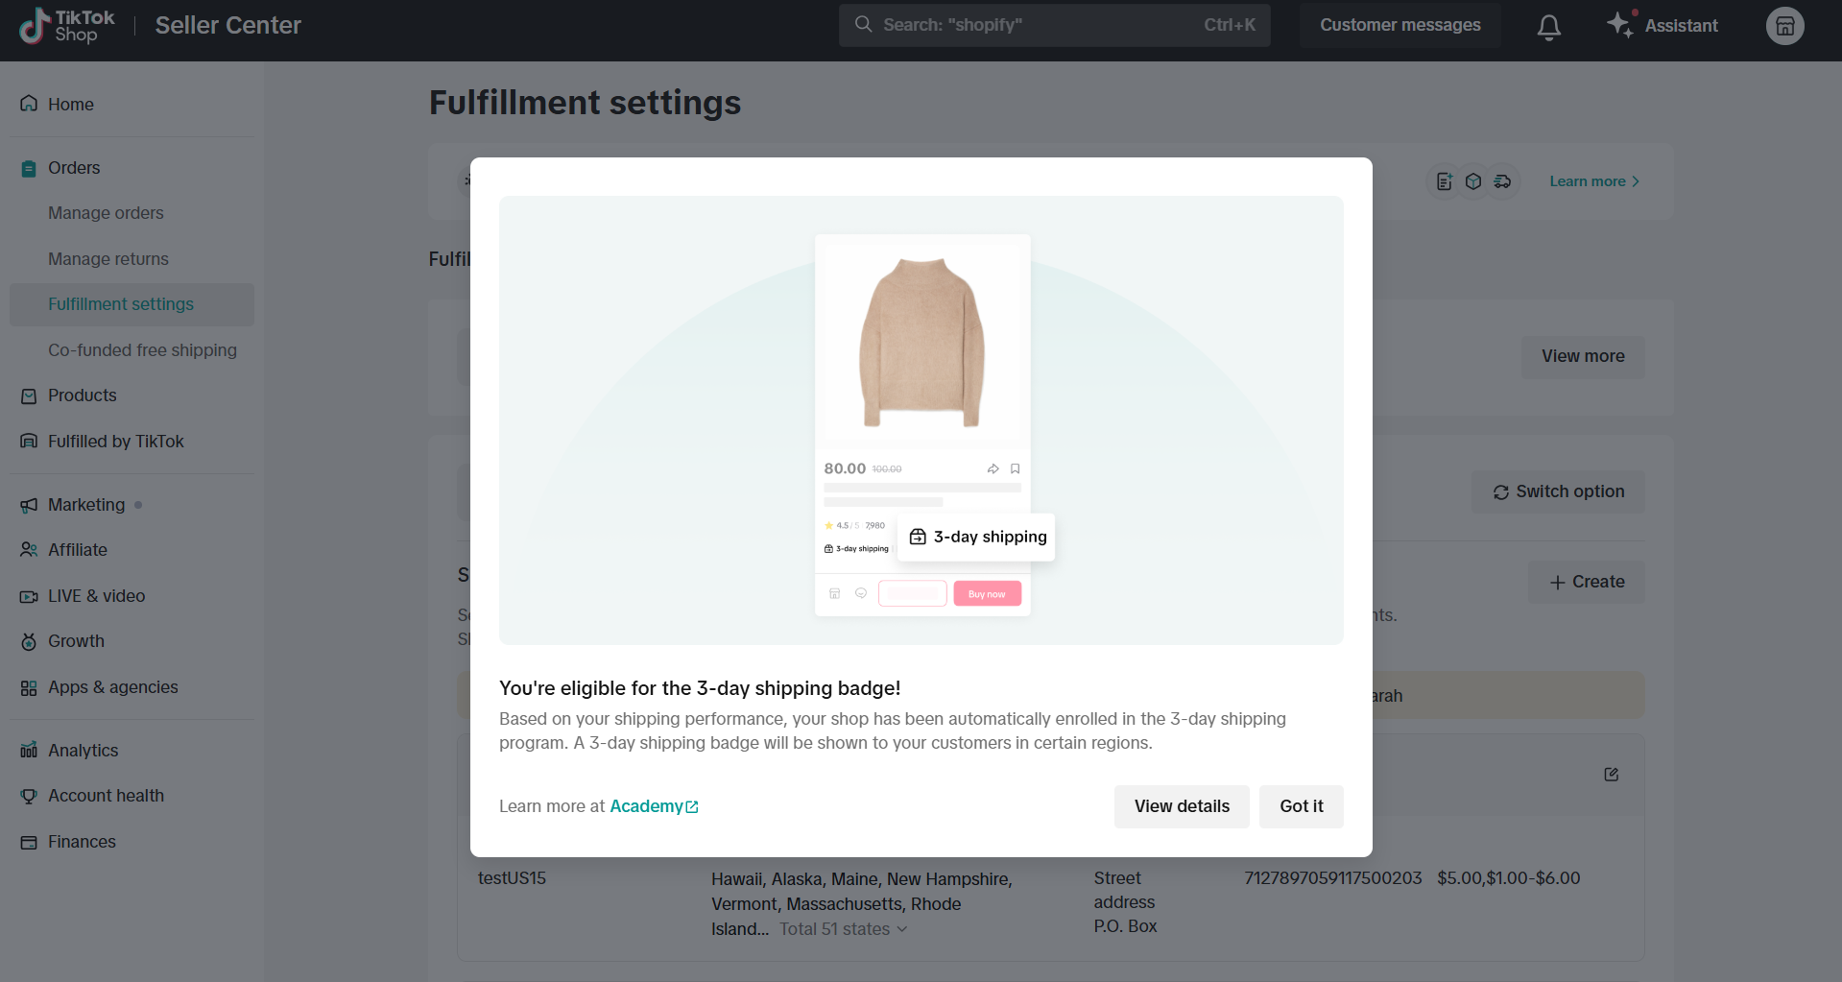Expand the Total 51 states list
1842x982 pixels.
coord(843,929)
